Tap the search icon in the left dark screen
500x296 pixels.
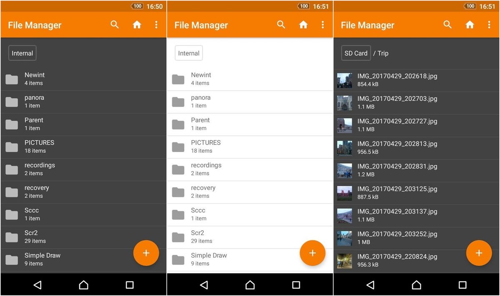[115, 25]
